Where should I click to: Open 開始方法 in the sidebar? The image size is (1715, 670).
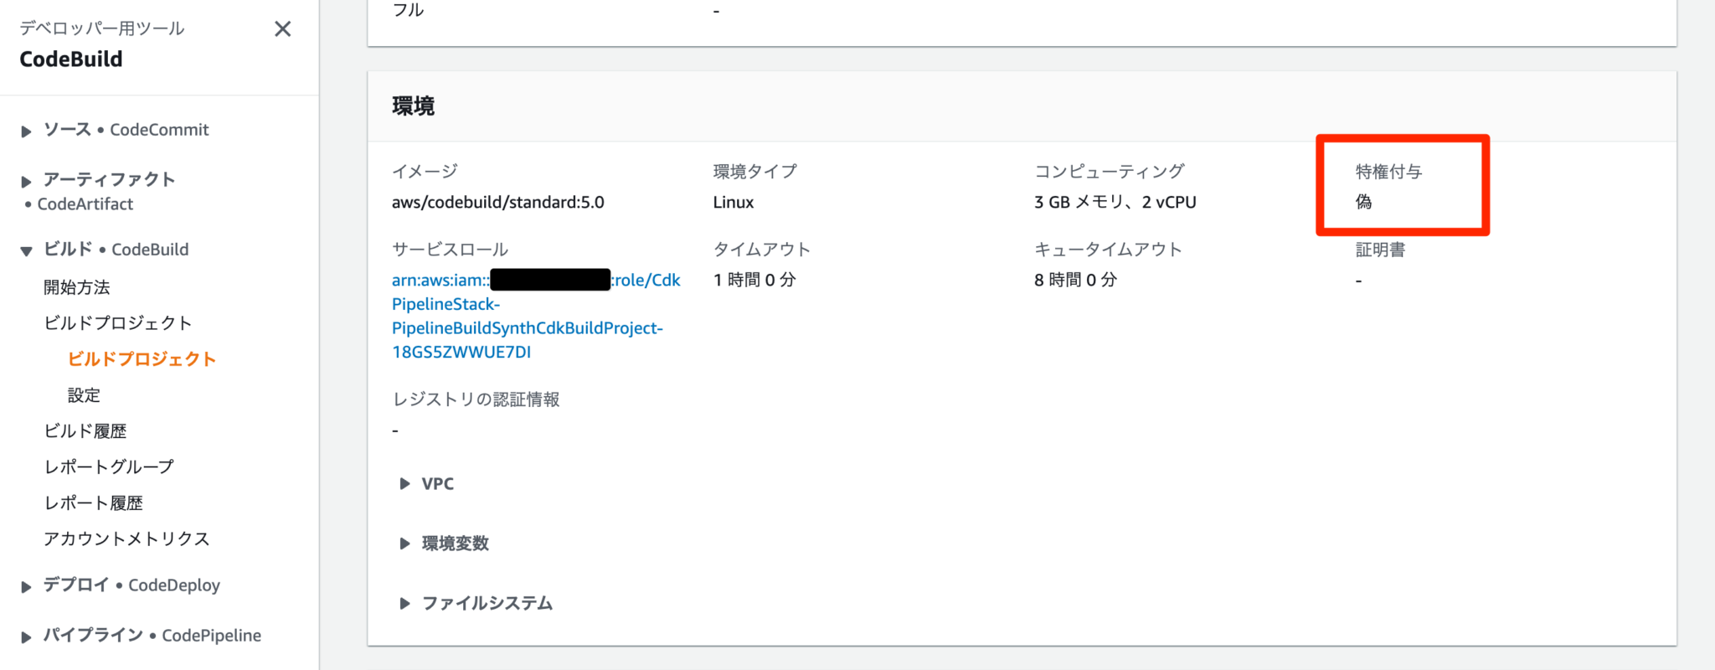(77, 287)
